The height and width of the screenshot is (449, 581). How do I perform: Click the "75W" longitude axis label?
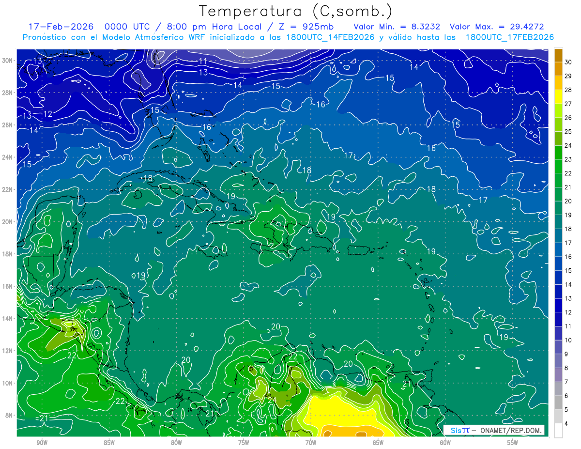pos(244,443)
